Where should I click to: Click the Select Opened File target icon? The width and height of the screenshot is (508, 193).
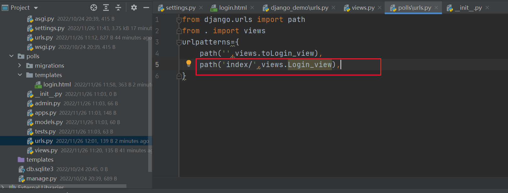pos(94,8)
